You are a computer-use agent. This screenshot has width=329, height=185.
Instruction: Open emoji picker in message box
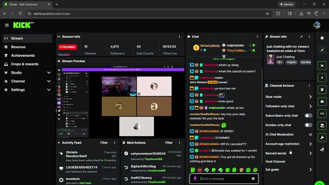pos(253,179)
